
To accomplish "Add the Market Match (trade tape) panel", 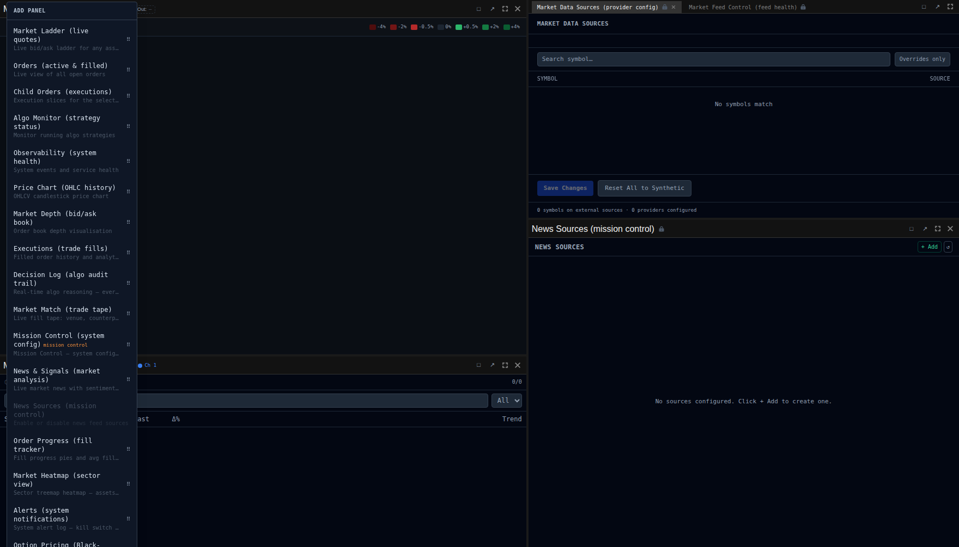I will click(x=71, y=314).
